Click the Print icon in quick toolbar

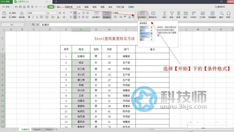(28, 7)
